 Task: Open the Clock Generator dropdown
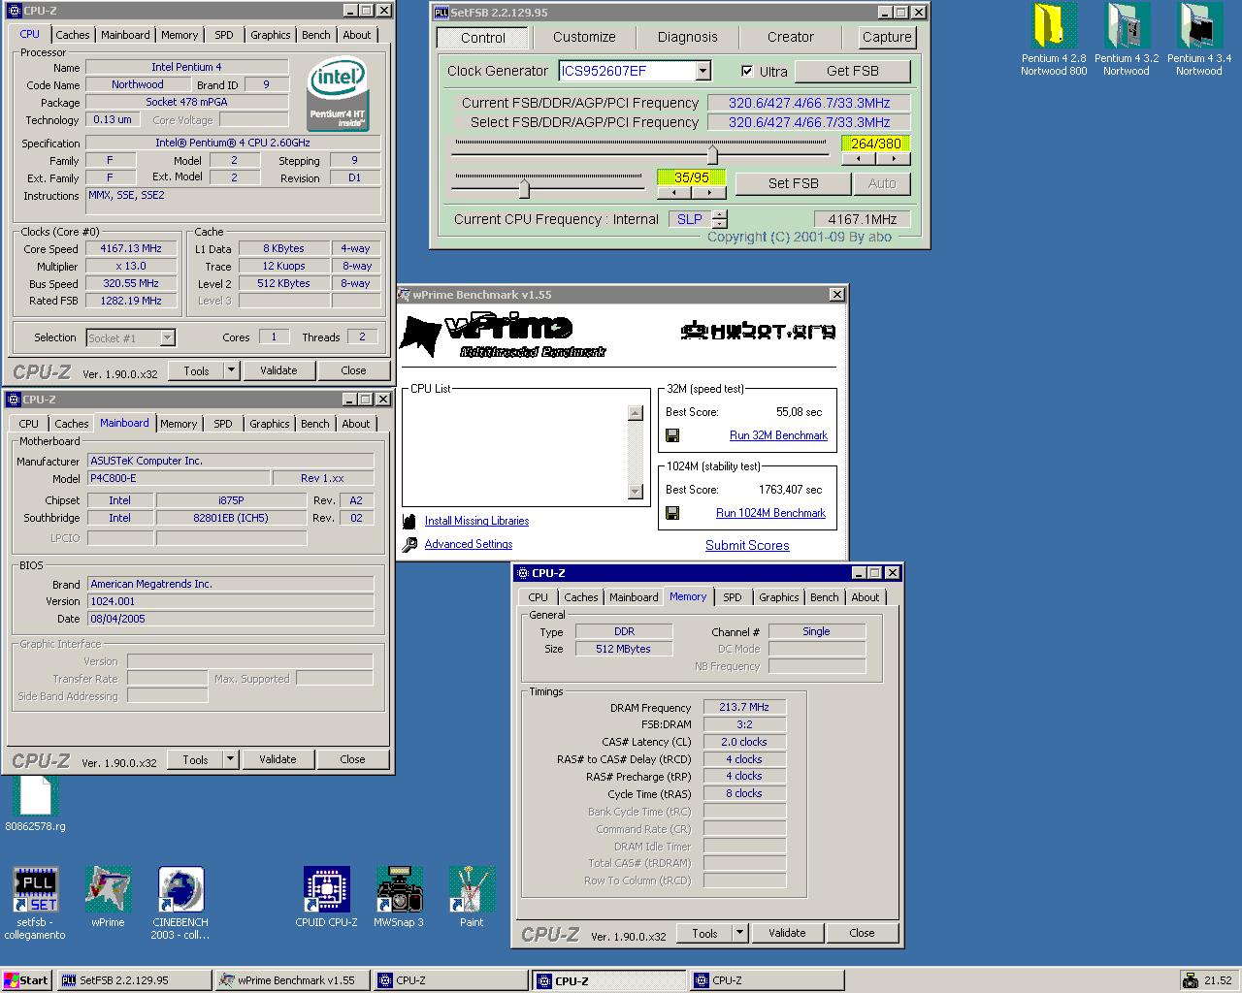tap(703, 71)
